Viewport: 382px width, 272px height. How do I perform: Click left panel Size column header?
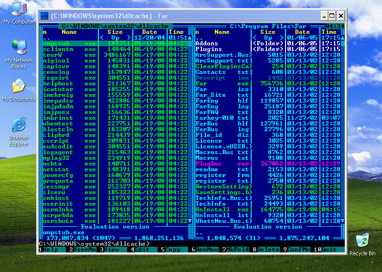(x=115, y=32)
